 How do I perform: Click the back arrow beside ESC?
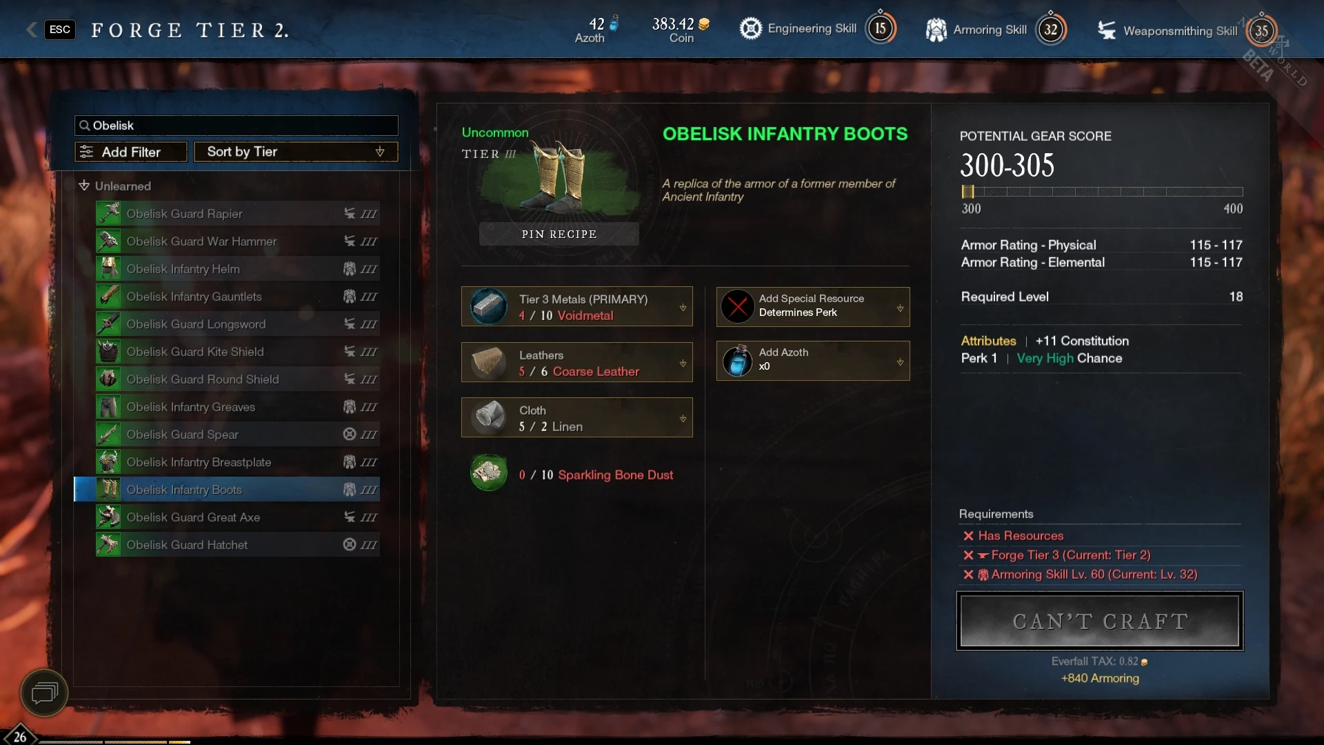[31, 29]
